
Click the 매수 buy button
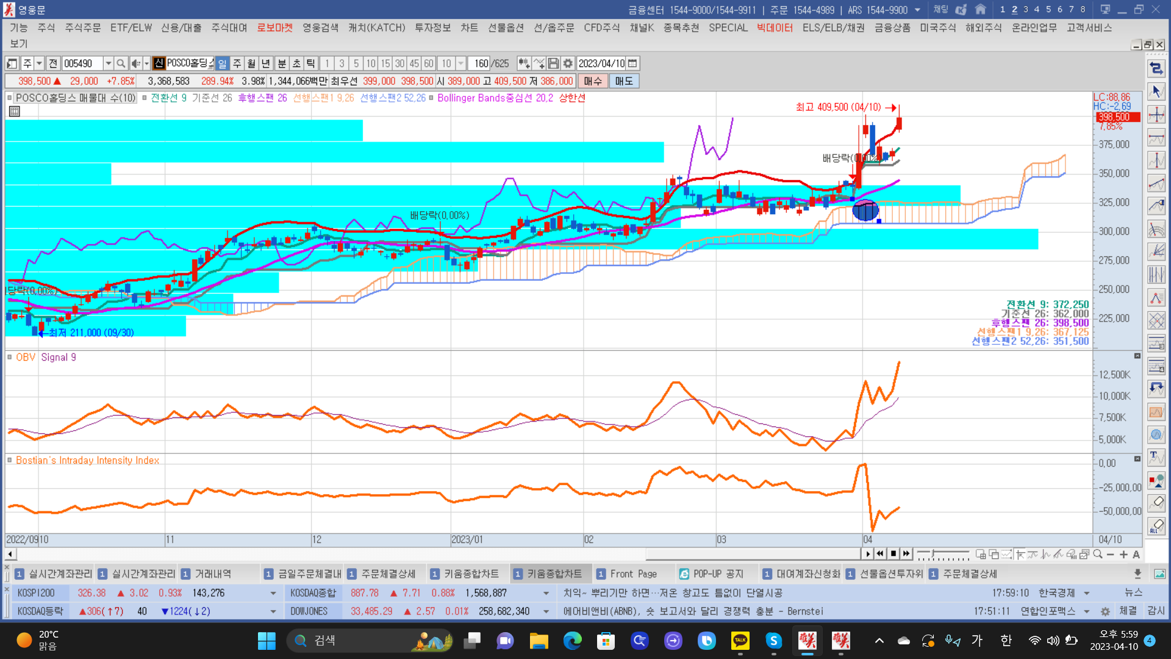pyautogui.click(x=592, y=81)
